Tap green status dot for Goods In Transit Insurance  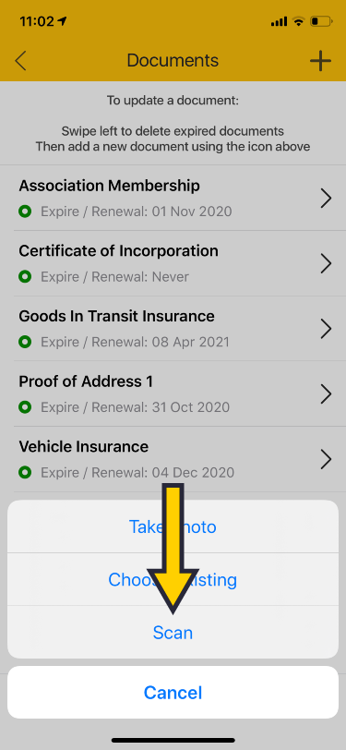25,342
